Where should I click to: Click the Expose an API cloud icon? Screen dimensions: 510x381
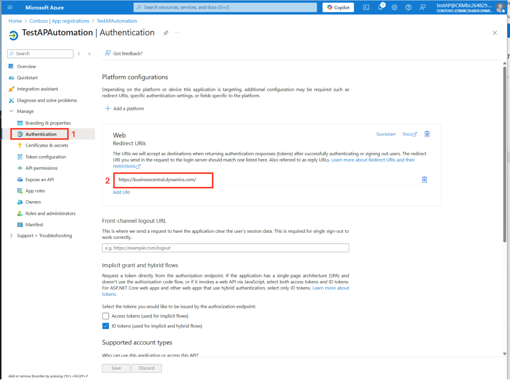[20, 180]
